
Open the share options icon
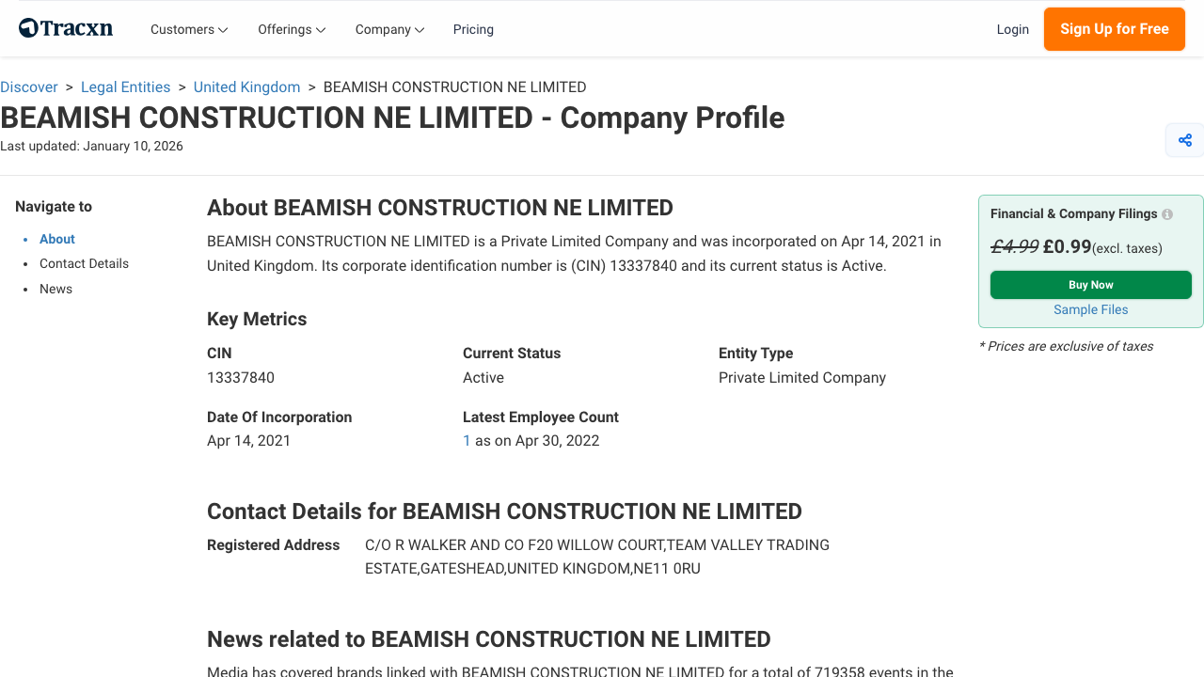(x=1184, y=139)
